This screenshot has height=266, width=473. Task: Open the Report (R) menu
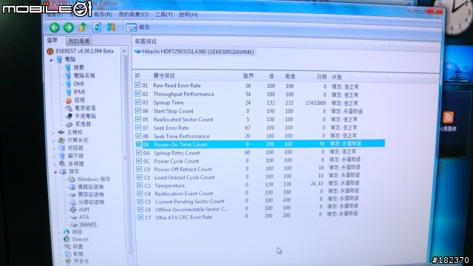pos(103,14)
